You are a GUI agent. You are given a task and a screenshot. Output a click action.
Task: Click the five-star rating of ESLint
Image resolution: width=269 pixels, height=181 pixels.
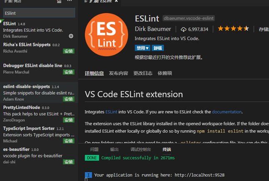pyautogui.click(x=233, y=28)
